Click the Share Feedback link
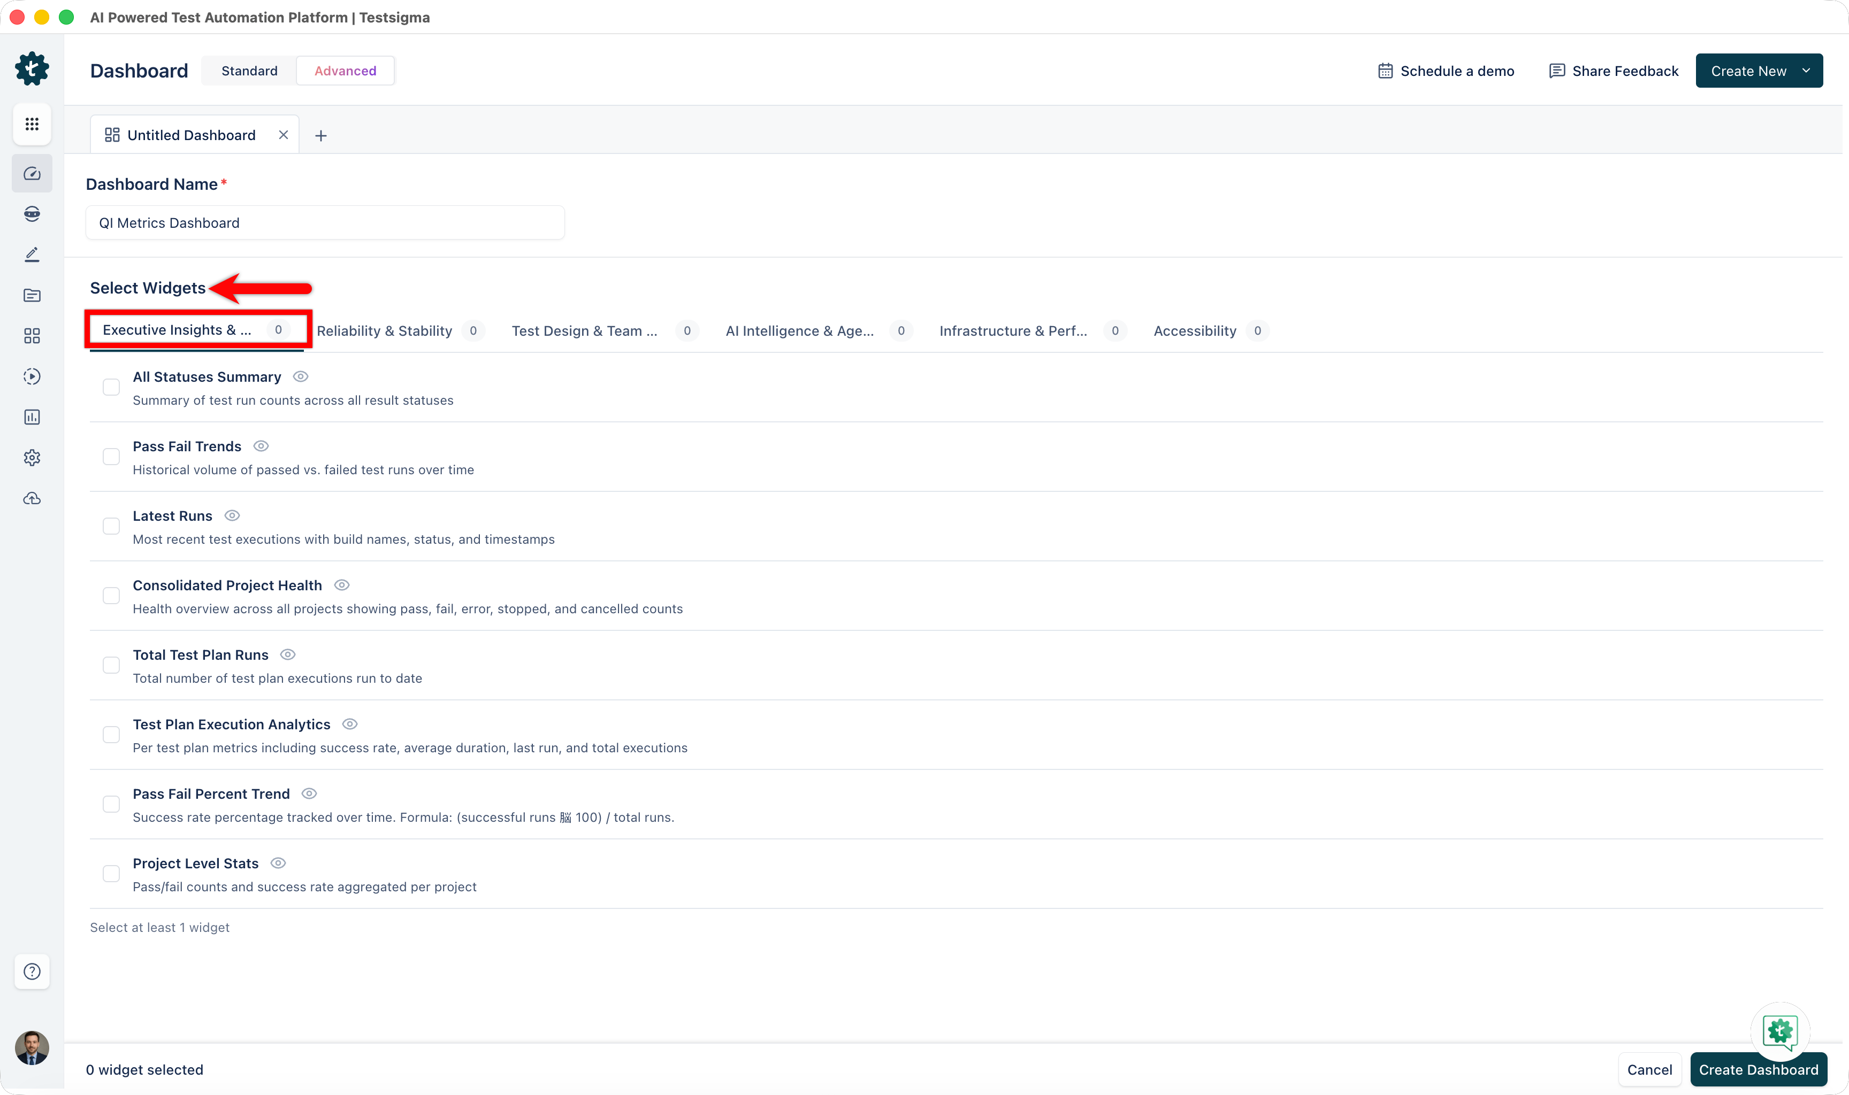Viewport: 1849px width, 1095px height. pyautogui.click(x=1614, y=71)
